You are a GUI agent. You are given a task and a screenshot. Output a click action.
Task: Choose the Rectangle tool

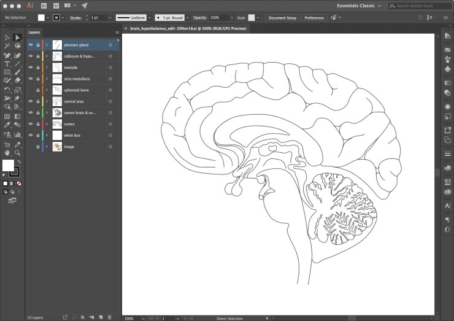(x=7, y=72)
